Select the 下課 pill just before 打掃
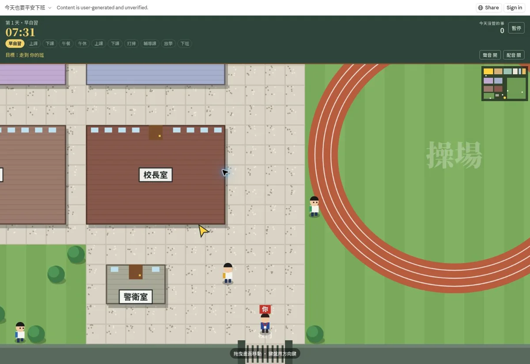The image size is (530, 364). pos(115,44)
